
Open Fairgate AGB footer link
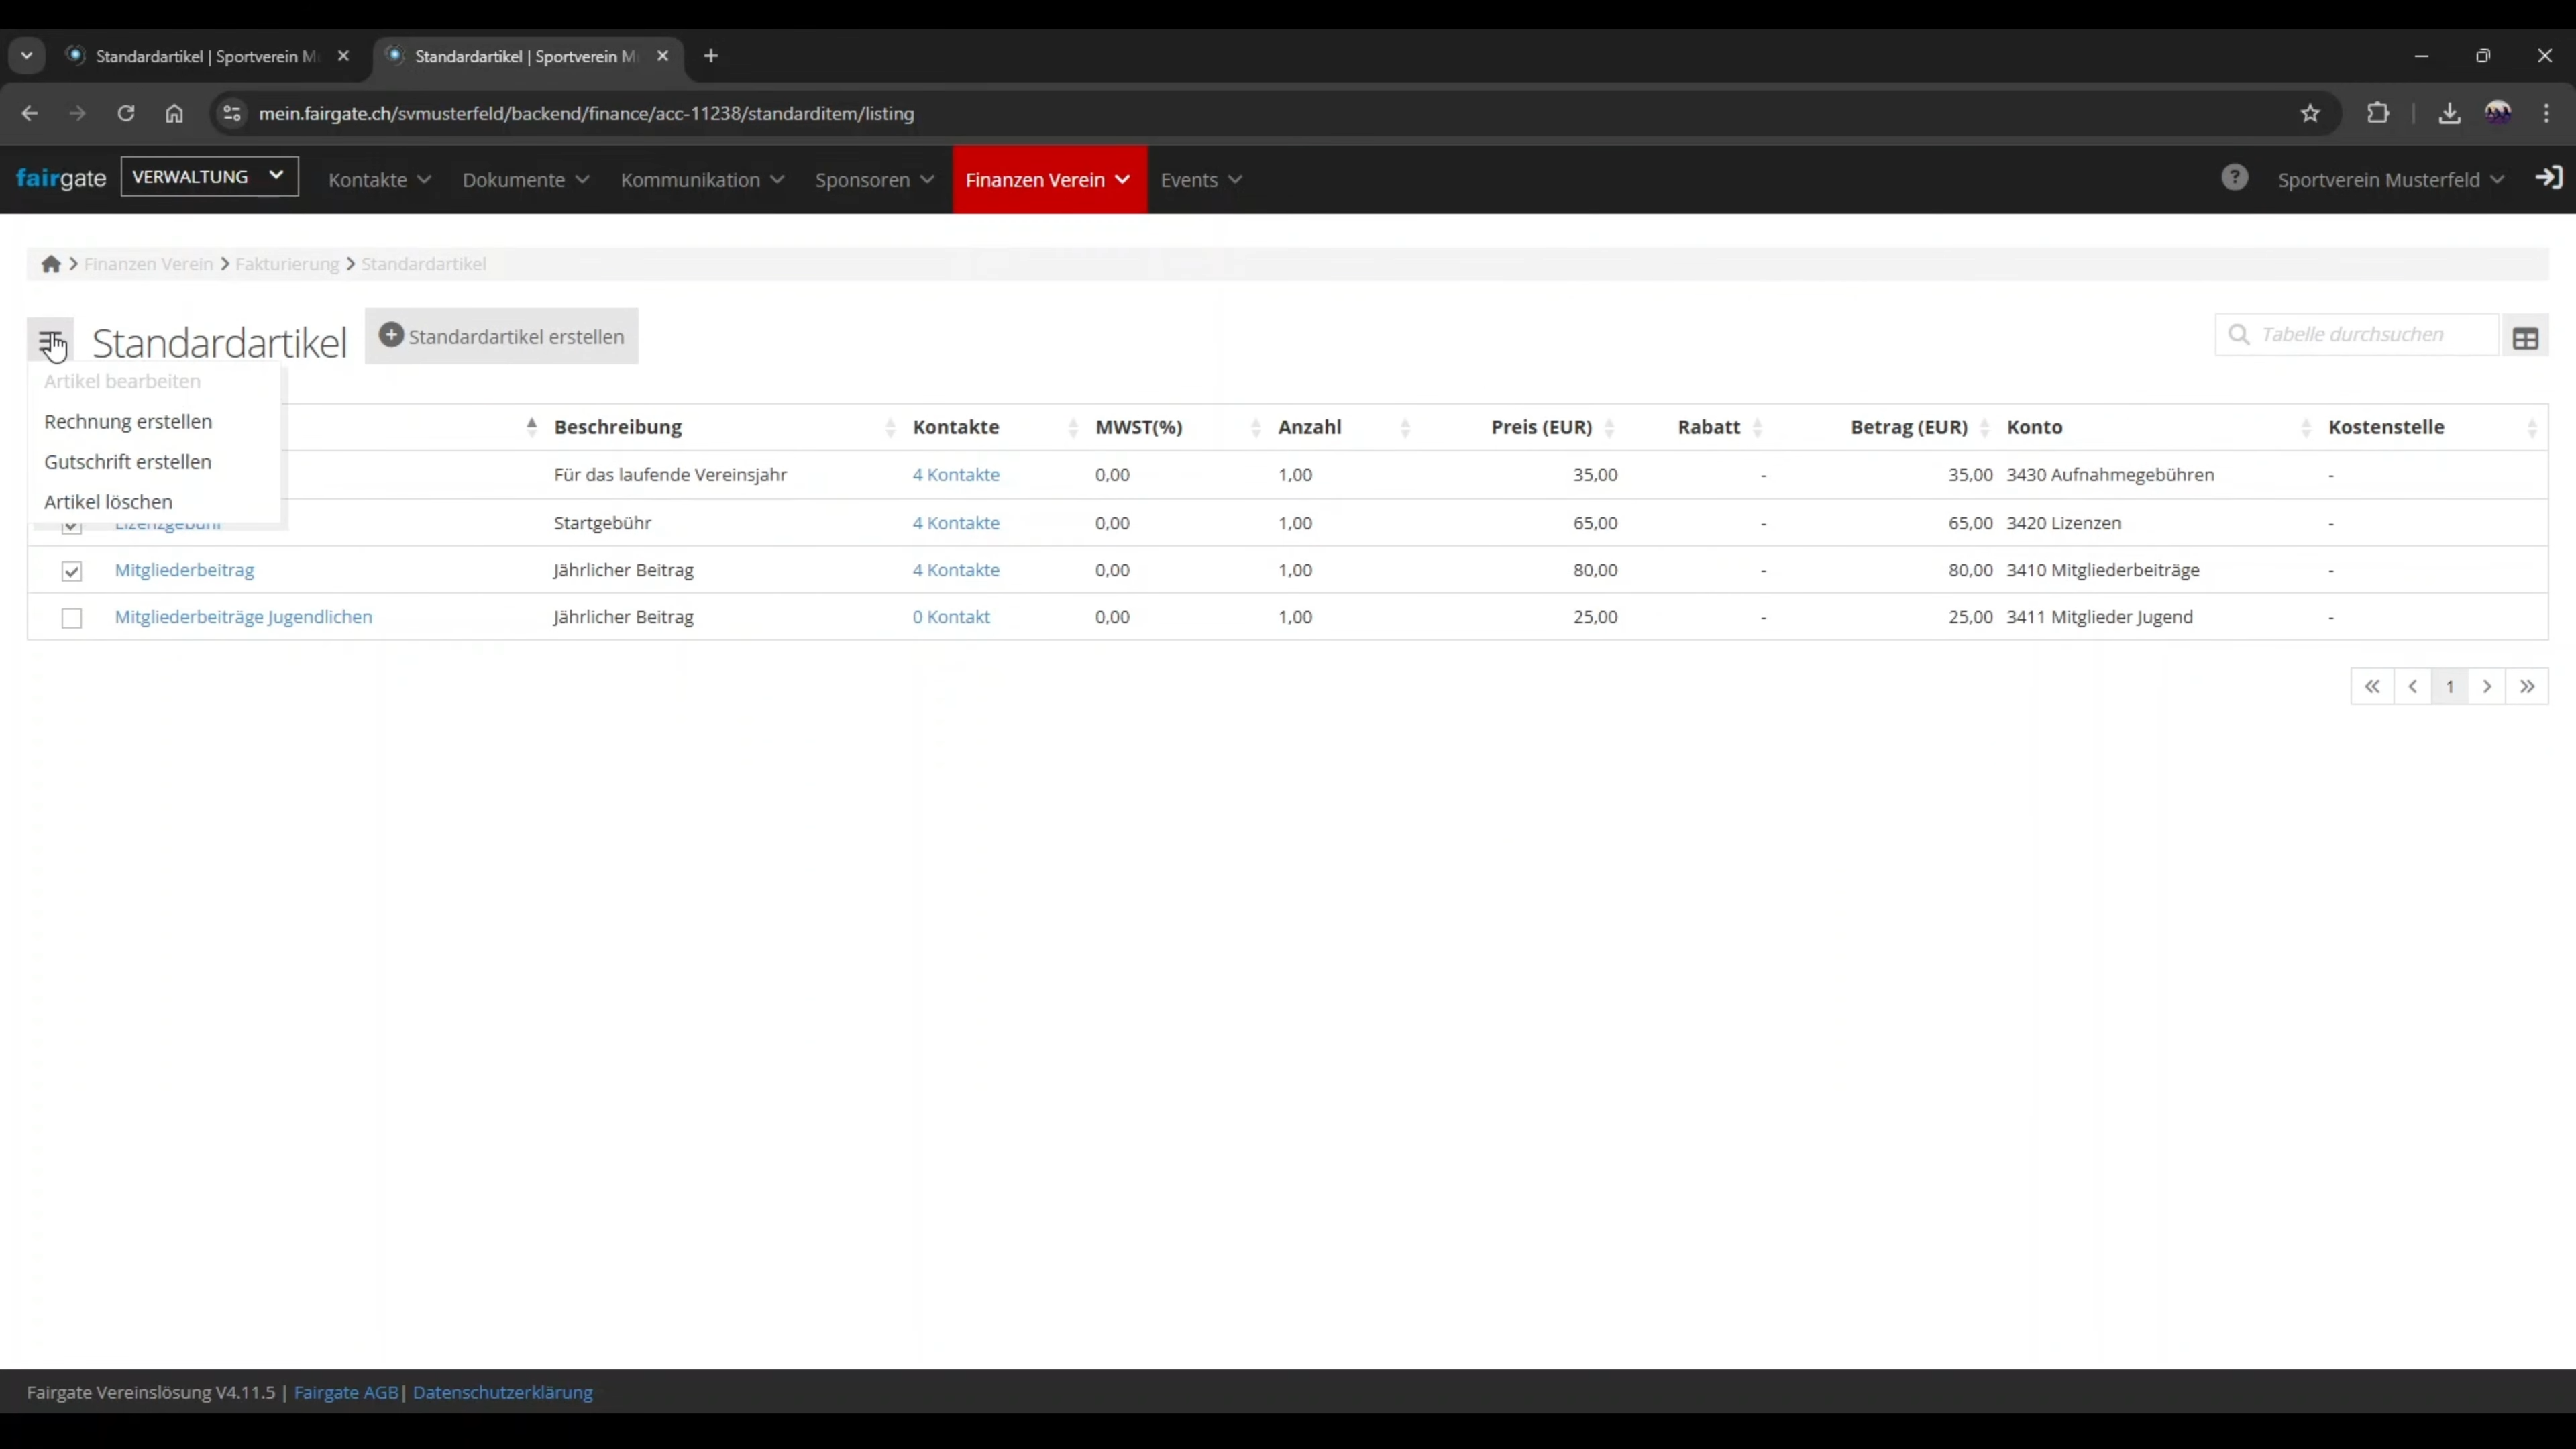[346, 1392]
